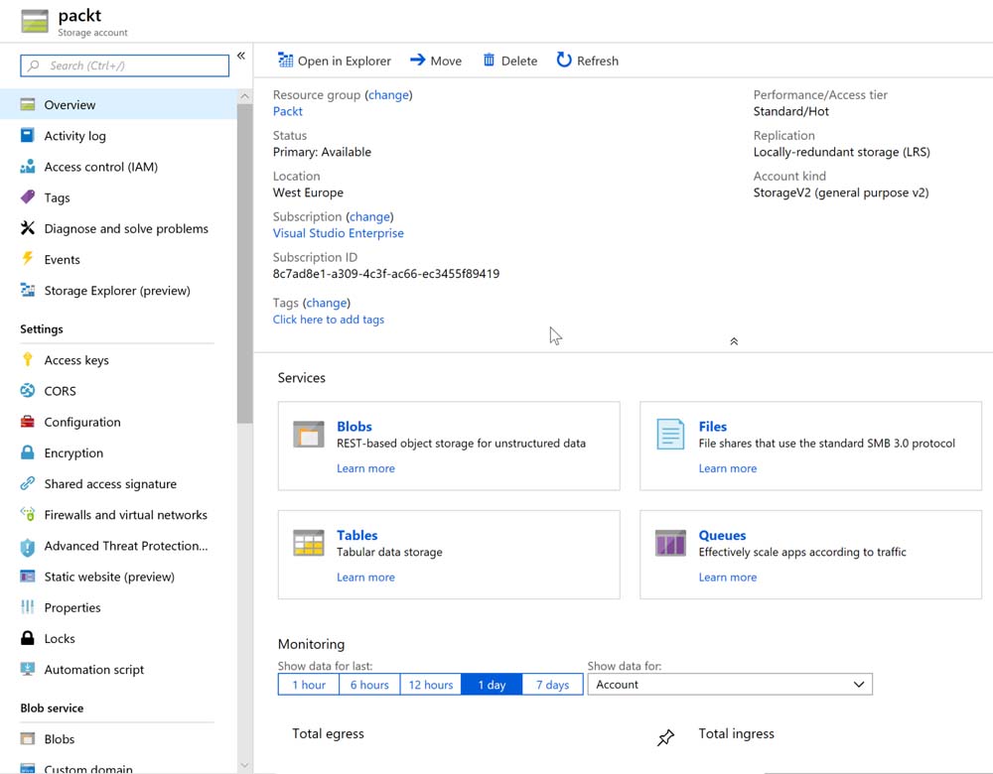The width and height of the screenshot is (993, 774).
Task: Choose the 12 hours time range
Action: point(430,685)
